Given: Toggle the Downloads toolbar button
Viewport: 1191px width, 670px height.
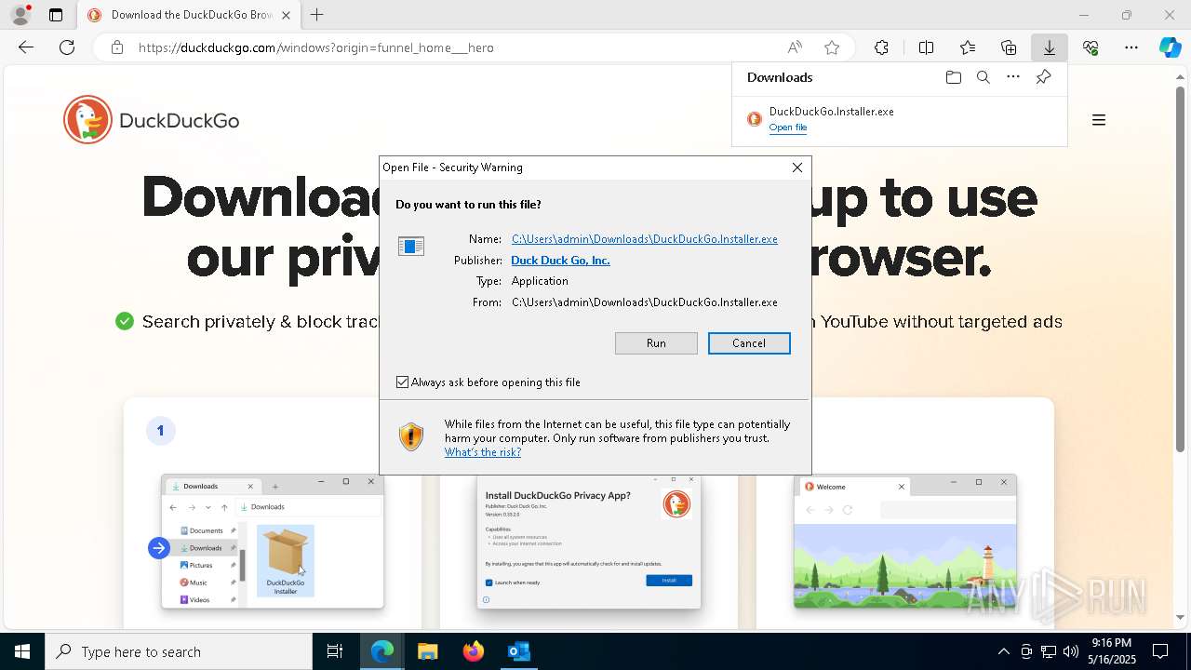Looking at the screenshot, I should 1050,47.
